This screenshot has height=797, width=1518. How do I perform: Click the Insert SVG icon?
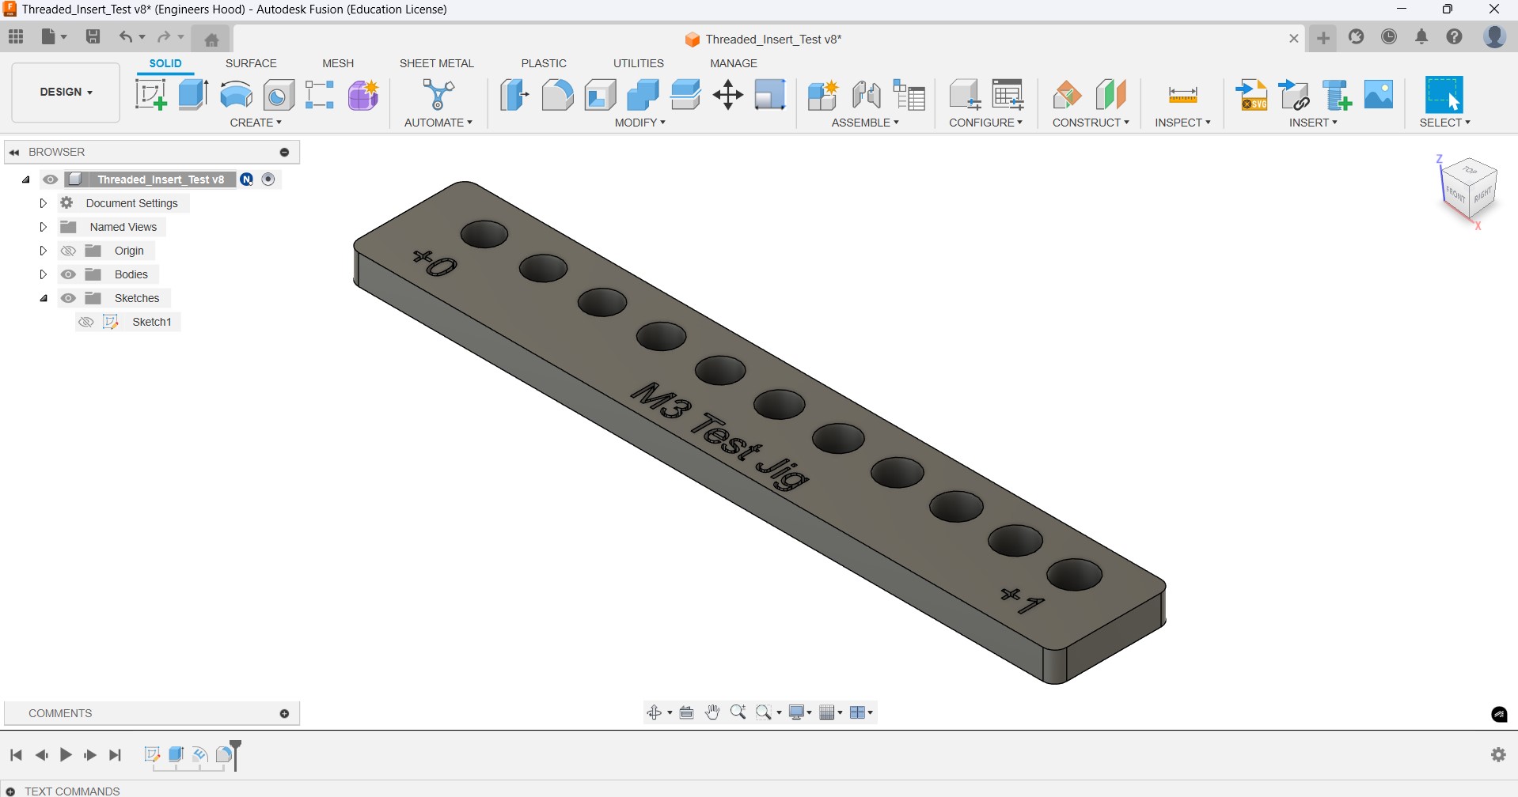click(x=1252, y=95)
